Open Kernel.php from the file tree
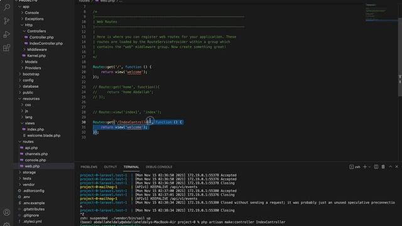This screenshot has width=402, height=226. tap(36, 56)
